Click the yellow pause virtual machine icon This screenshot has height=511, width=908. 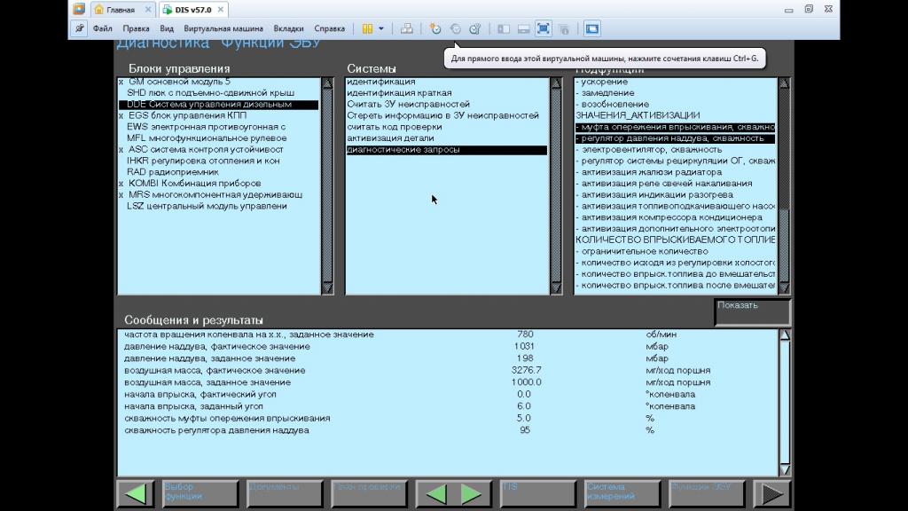(367, 28)
